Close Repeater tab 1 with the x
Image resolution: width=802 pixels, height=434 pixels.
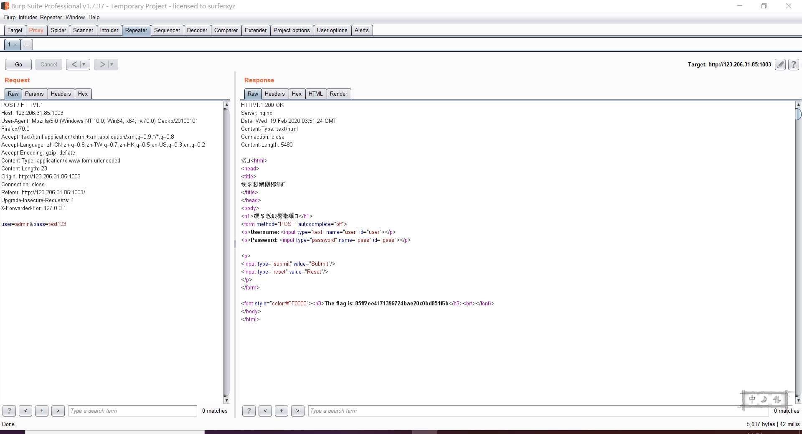pyautogui.click(x=15, y=45)
